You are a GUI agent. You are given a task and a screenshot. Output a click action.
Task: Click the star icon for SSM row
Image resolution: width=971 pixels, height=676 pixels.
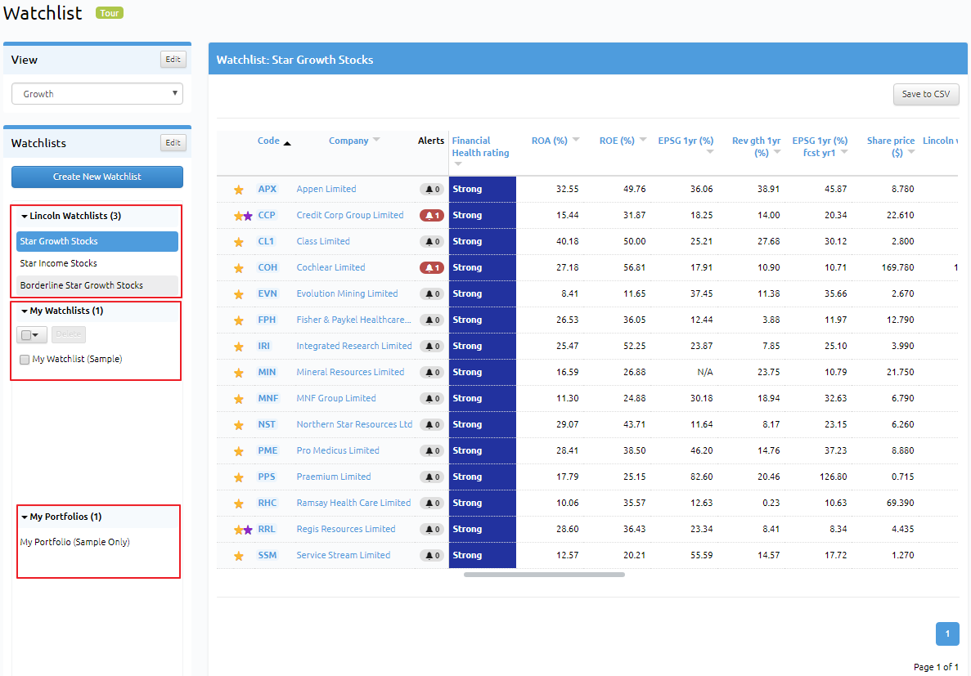(238, 556)
